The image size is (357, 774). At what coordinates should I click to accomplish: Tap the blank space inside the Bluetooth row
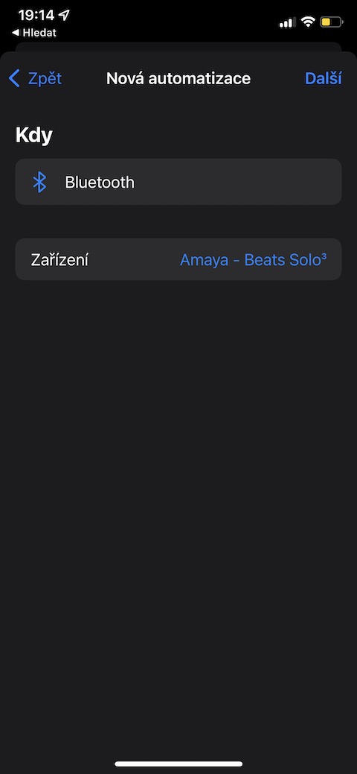(x=237, y=183)
